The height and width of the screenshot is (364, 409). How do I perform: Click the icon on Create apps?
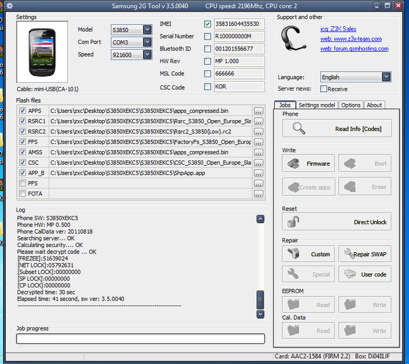coord(293,187)
